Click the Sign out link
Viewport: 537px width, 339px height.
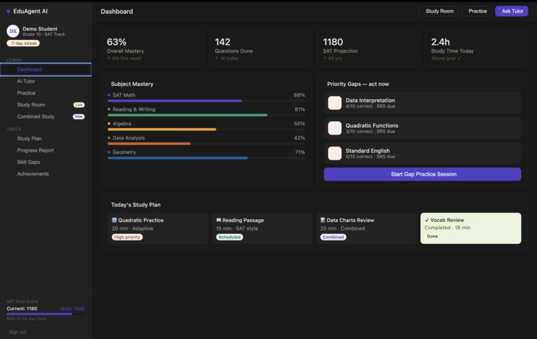18,332
